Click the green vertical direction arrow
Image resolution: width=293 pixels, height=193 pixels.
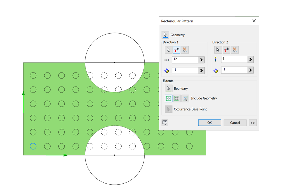click(x=23, y=102)
